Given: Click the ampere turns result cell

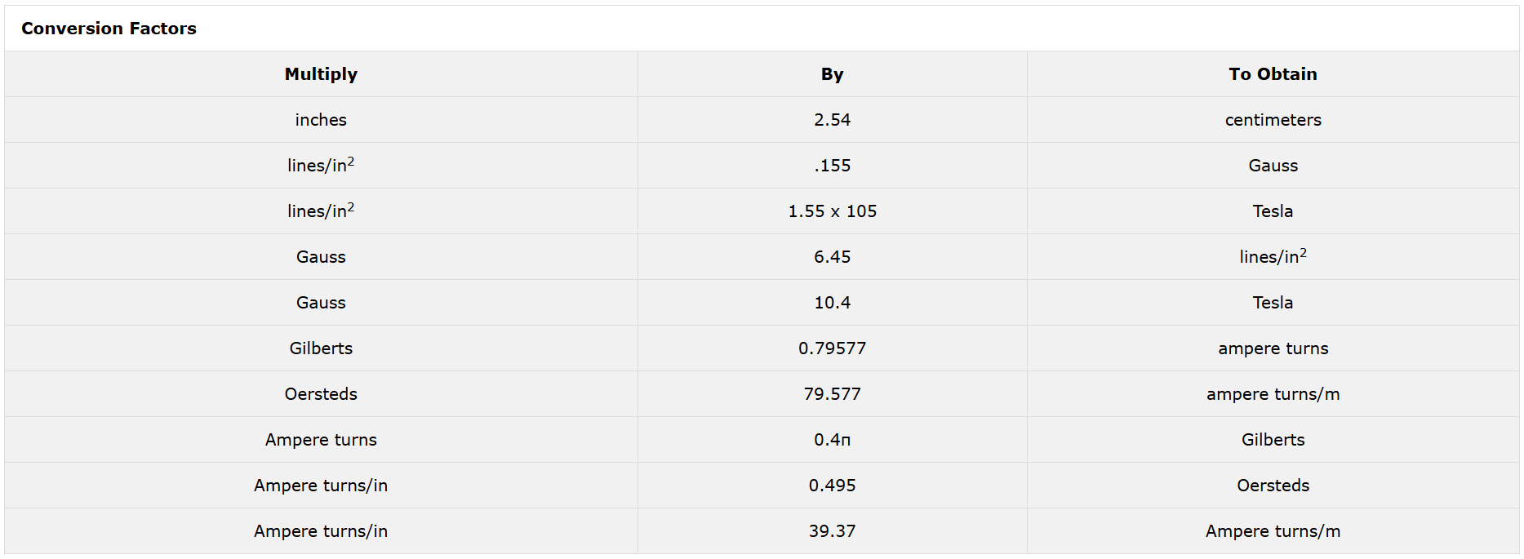Looking at the screenshot, I should (x=1273, y=348).
